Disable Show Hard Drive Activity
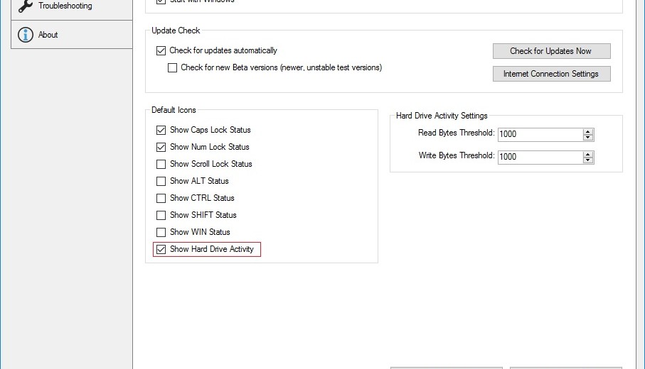Viewport: 645px width, 369px height. [161, 250]
